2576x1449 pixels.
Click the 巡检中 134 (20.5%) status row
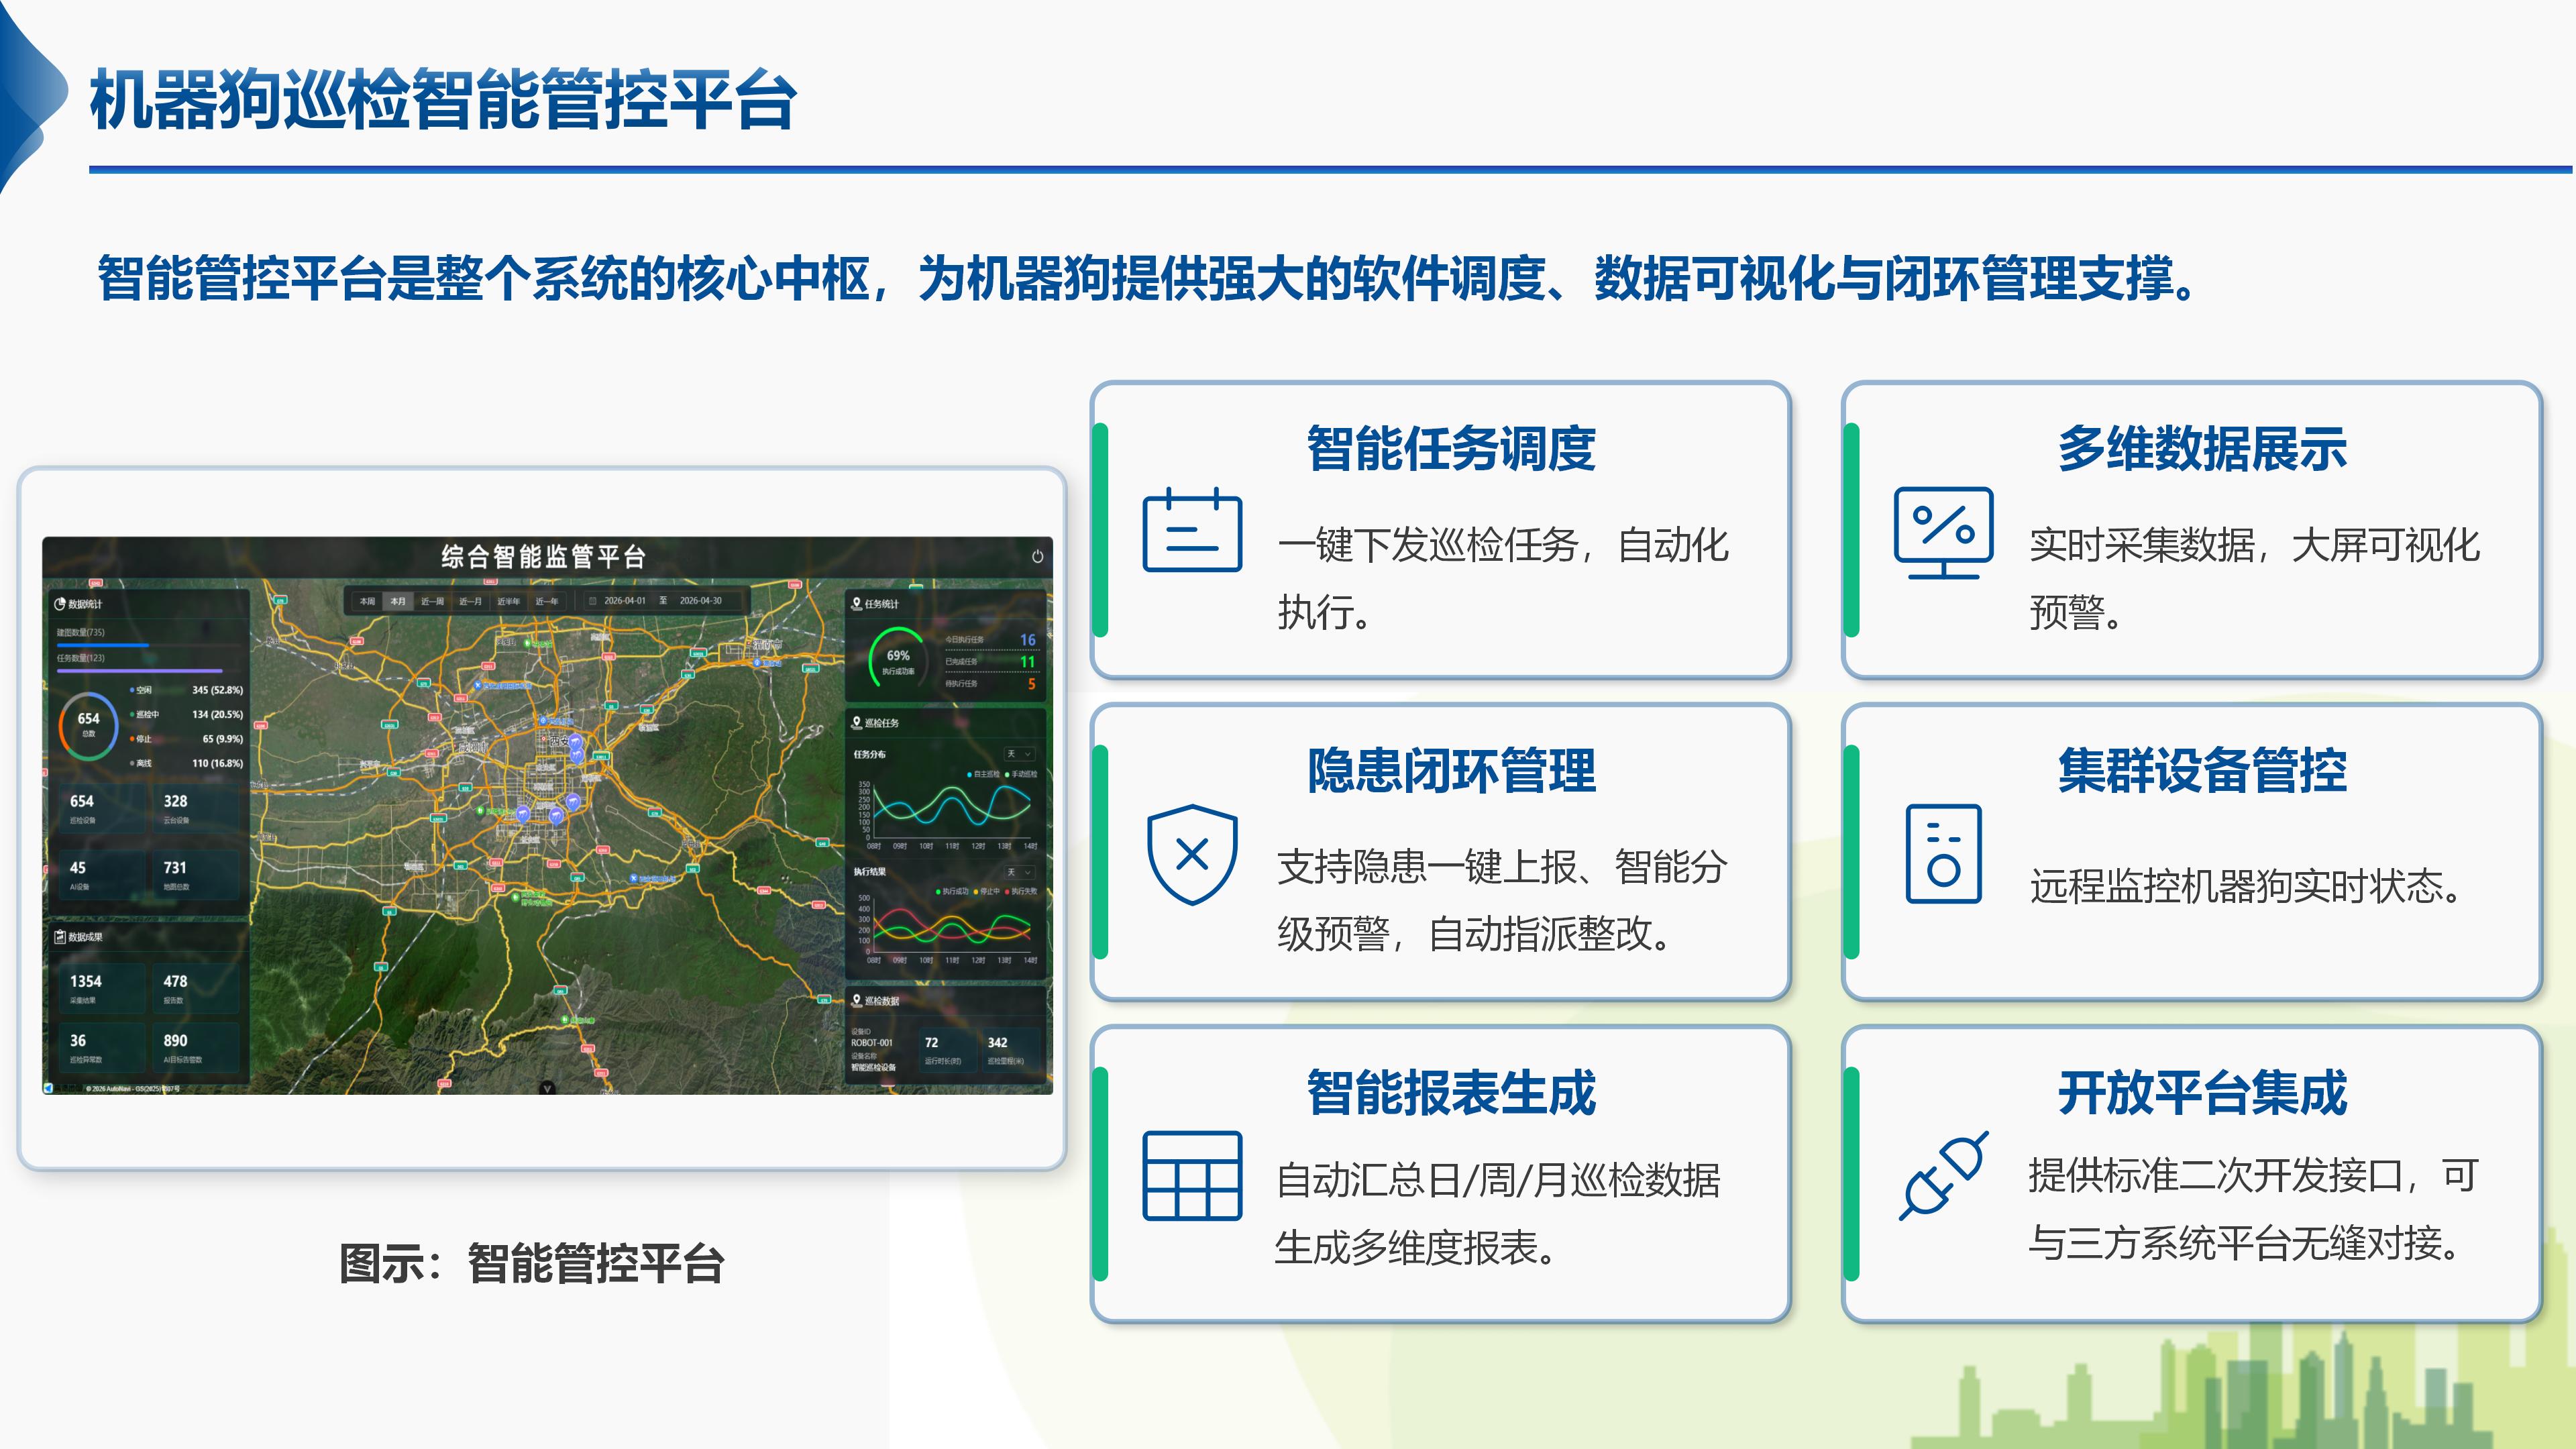(186, 714)
